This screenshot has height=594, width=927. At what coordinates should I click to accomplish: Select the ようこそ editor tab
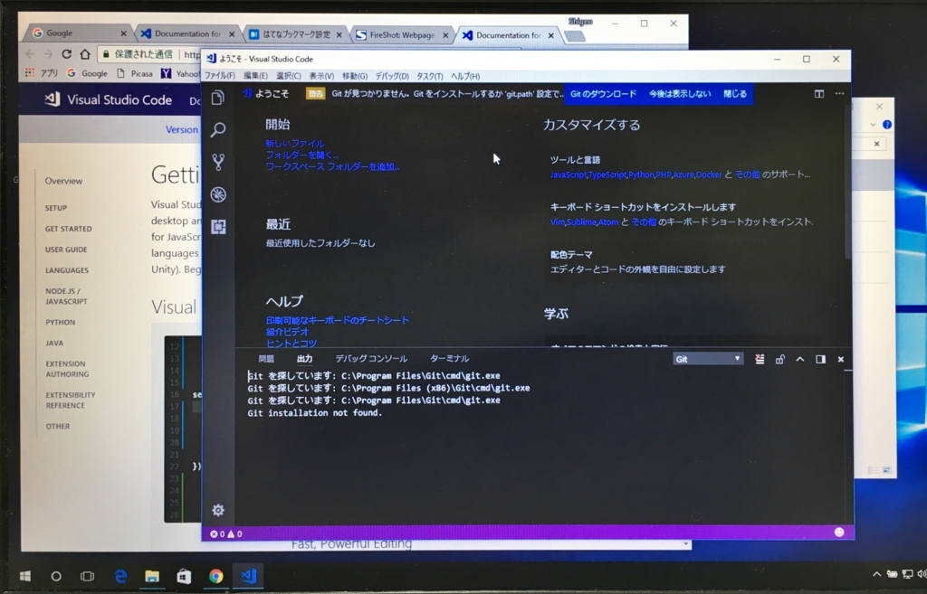tap(267, 93)
